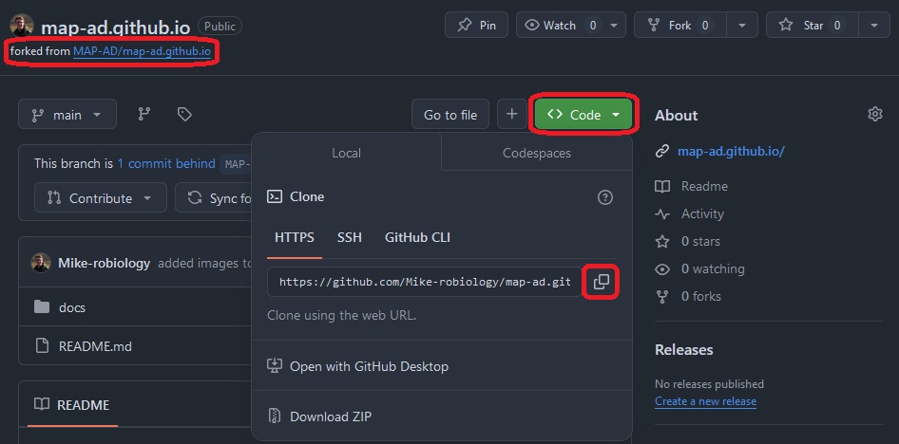Select the SSH clone tab
Image resolution: width=899 pixels, height=444 pixels.
click(x=349, y=237)
